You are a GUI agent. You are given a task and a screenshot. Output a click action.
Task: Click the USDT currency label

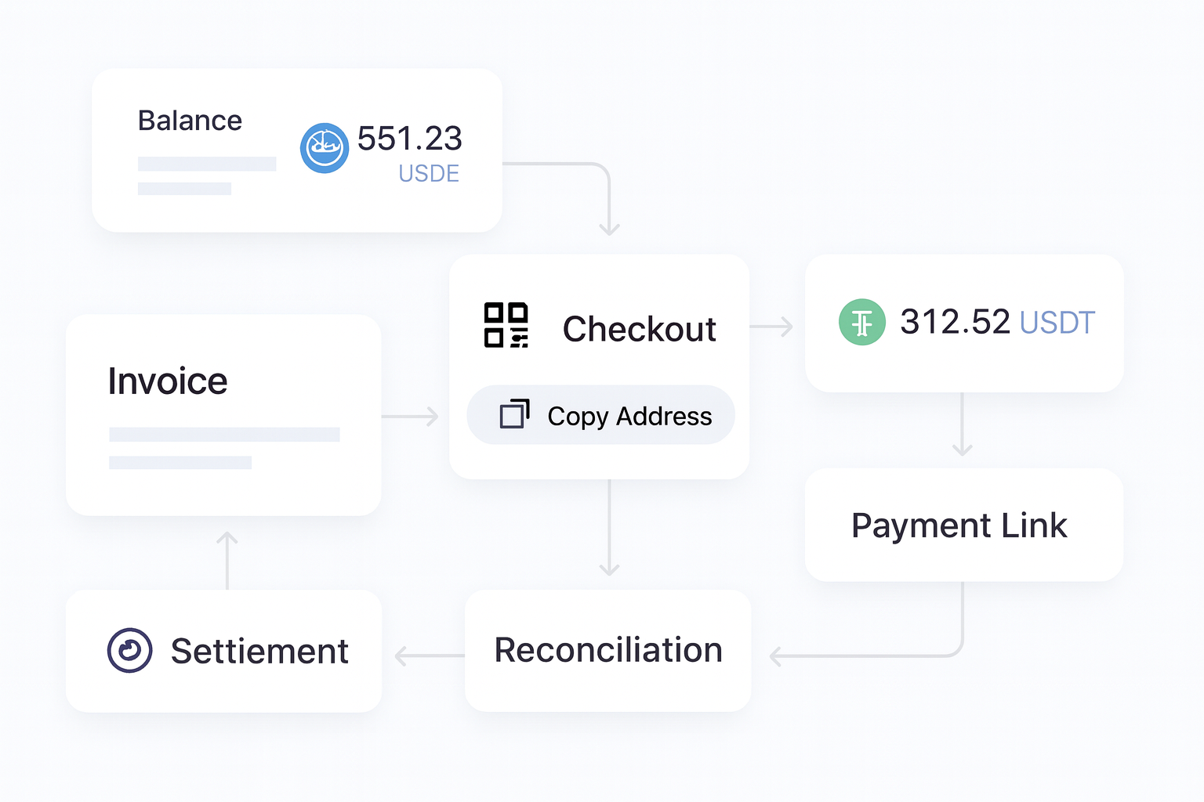(x=1057, y=323)
